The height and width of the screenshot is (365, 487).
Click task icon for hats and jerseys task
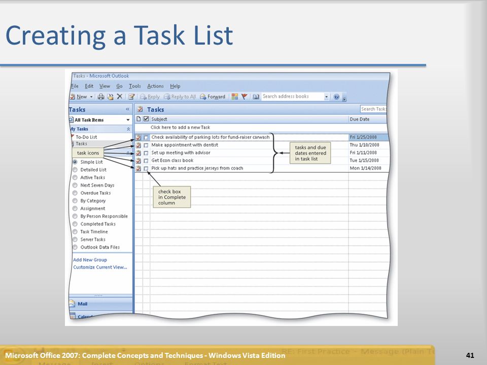click(138, 168)
